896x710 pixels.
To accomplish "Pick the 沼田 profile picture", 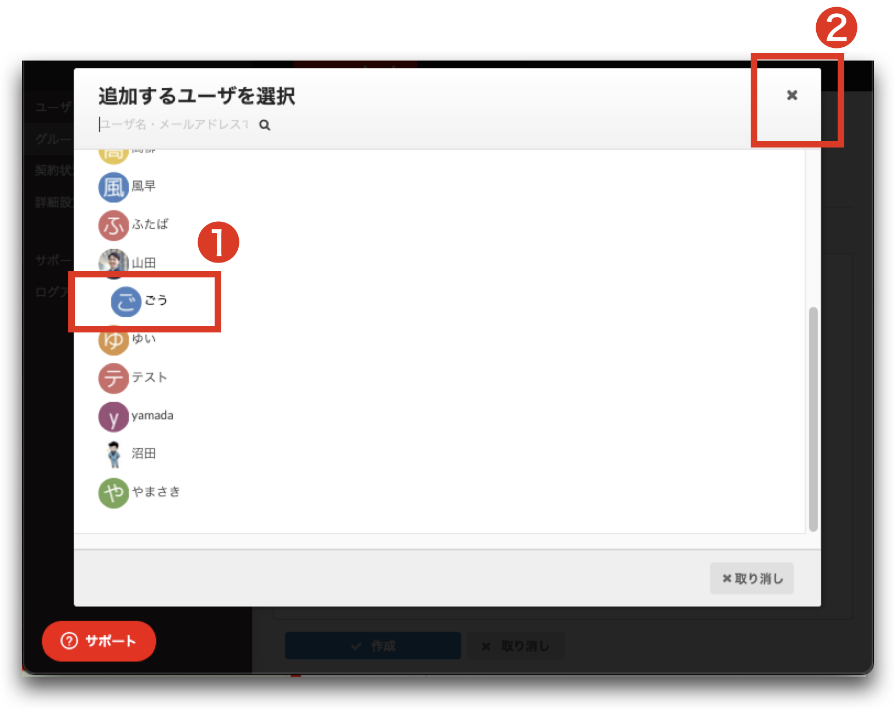I will tap(113, 454).
